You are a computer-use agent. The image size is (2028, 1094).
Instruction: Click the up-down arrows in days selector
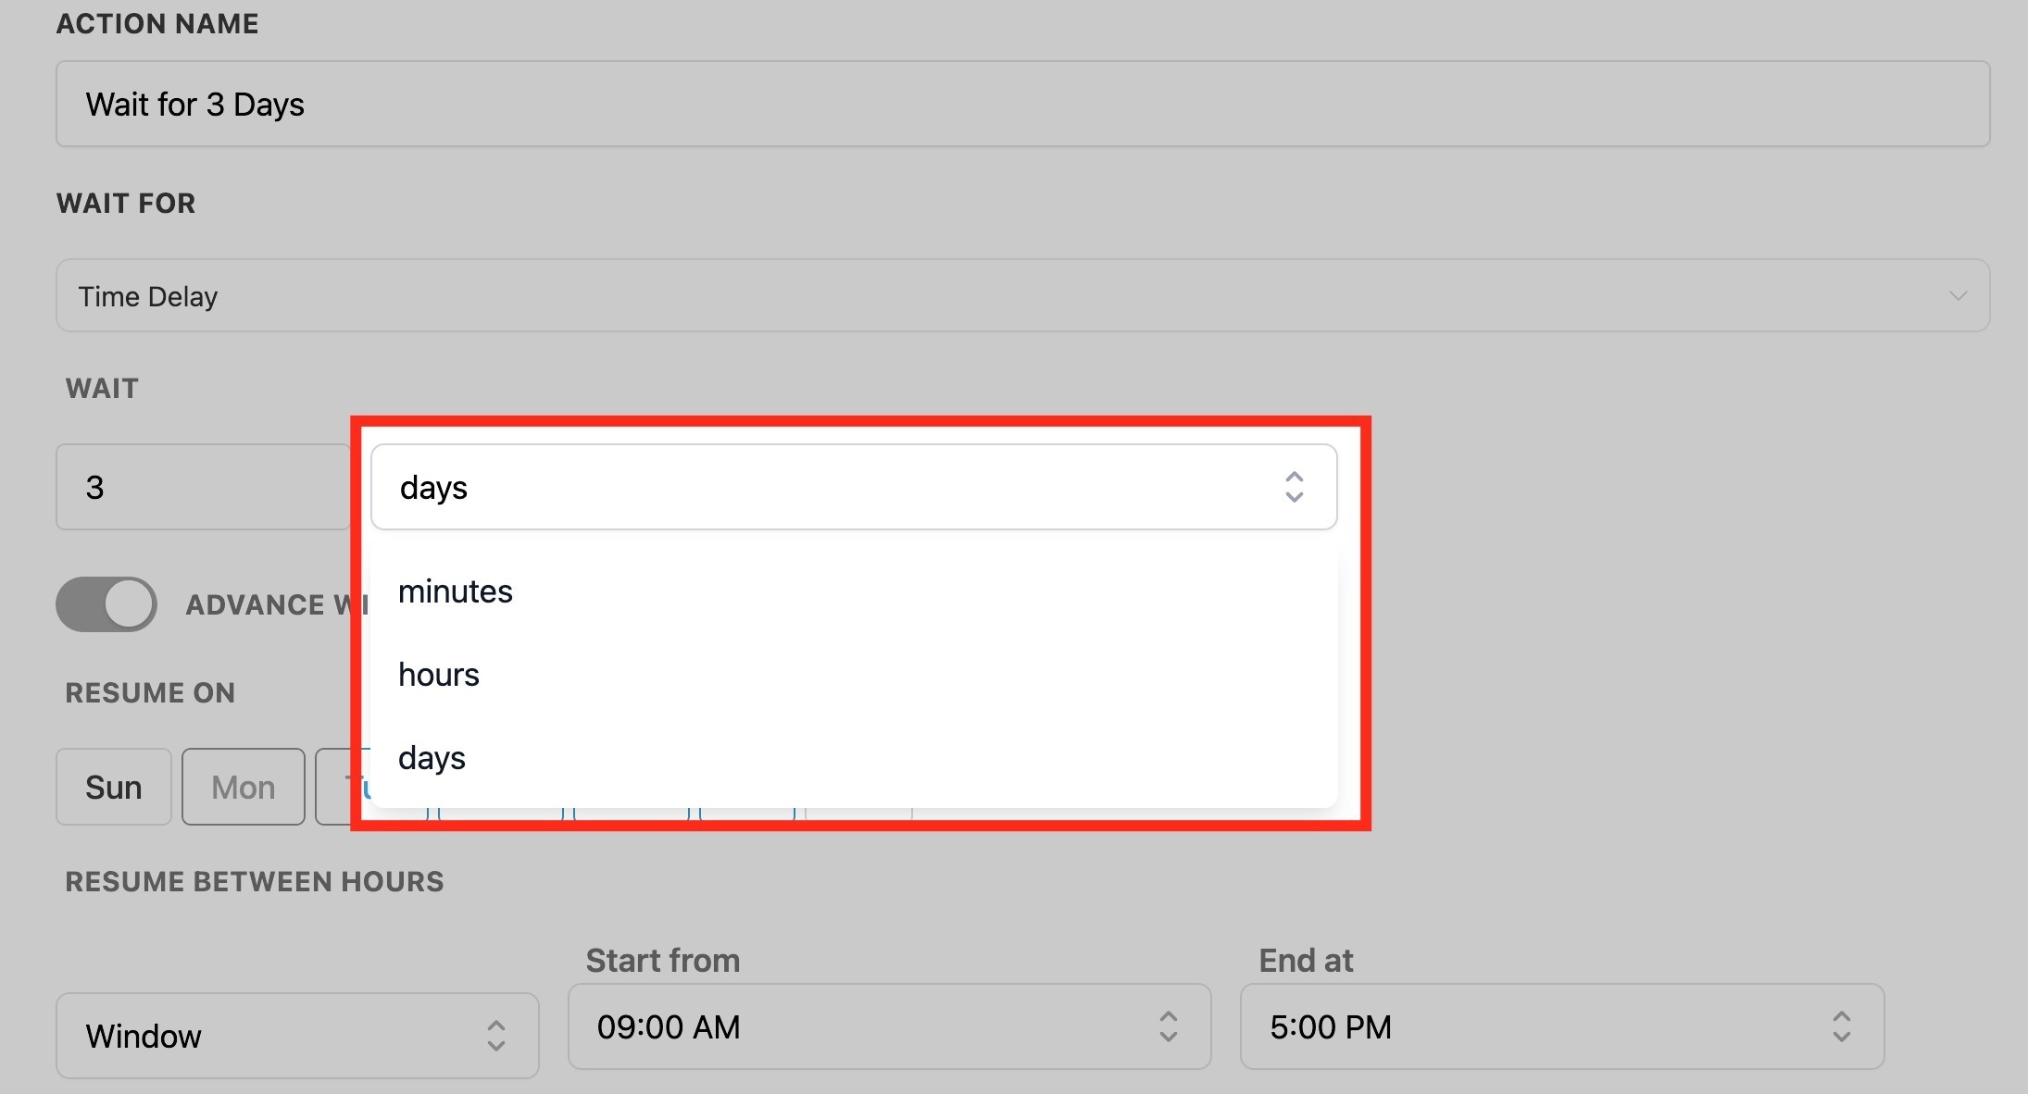tap(1294, 487)
